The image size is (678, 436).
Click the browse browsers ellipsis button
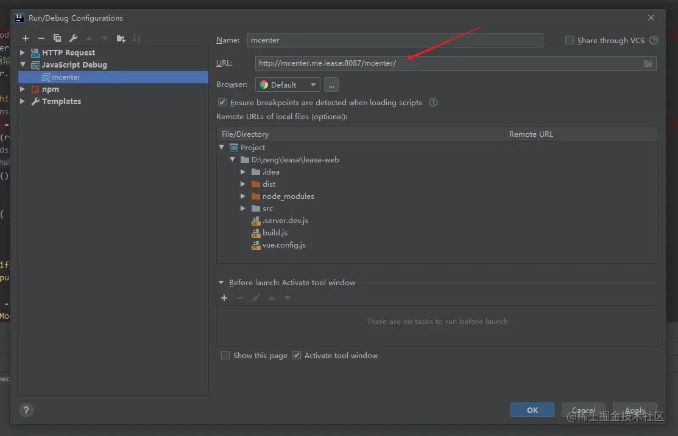tap(331, 85)
